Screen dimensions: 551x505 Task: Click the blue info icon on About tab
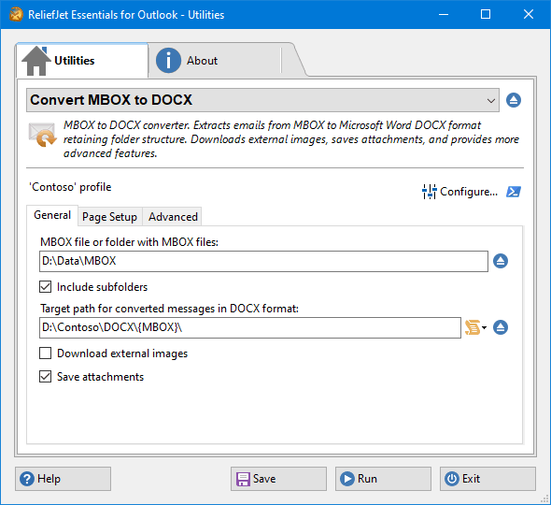pos(168,61)
